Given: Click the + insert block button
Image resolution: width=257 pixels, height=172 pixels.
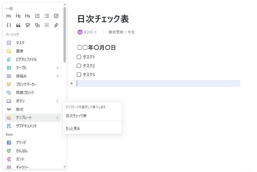Looking at the screenshot, I should tap(71, 83).
